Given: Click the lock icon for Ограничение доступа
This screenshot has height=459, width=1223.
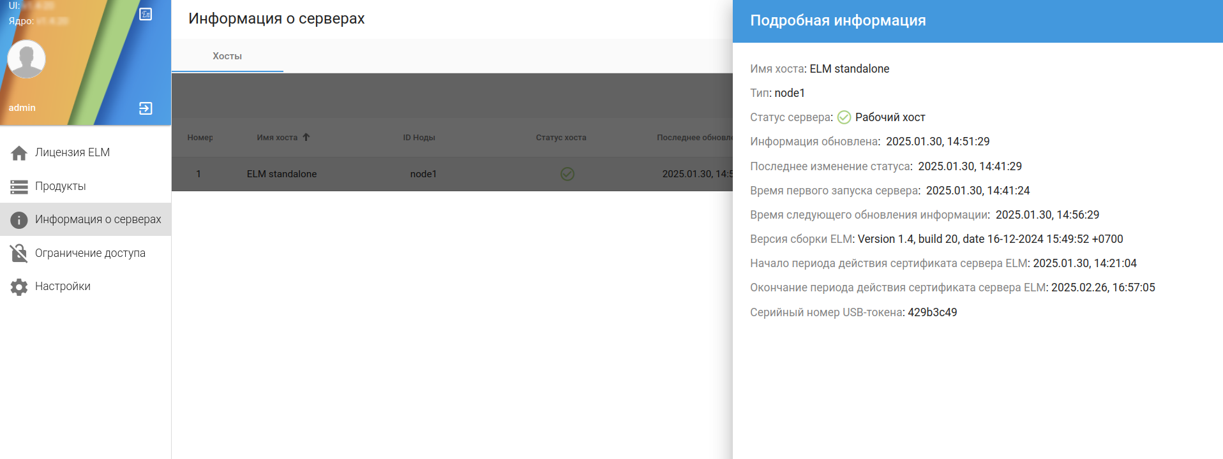Looking at the screenshot, I should coord(19,253).
